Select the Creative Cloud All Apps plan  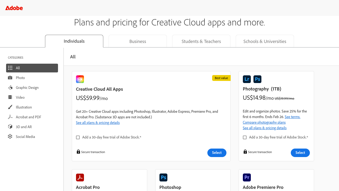(x=217, y=153)
